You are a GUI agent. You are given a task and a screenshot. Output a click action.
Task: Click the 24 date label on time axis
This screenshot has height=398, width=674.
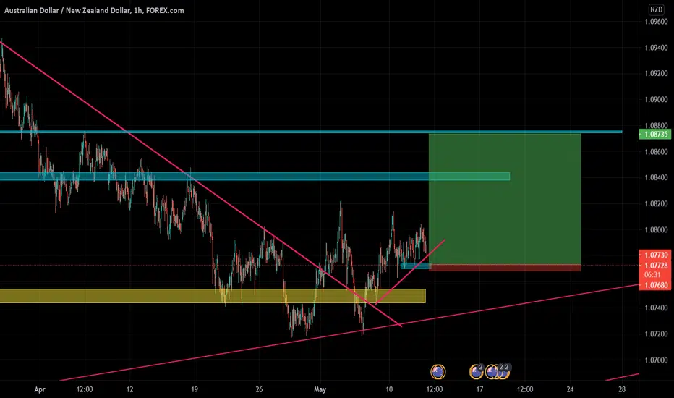570,389
